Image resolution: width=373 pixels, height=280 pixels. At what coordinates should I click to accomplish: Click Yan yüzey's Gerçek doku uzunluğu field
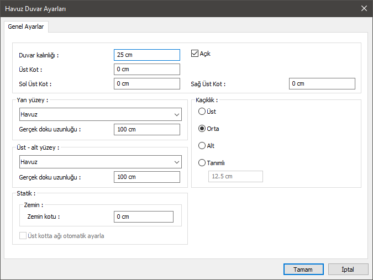[x=146, y=129]
